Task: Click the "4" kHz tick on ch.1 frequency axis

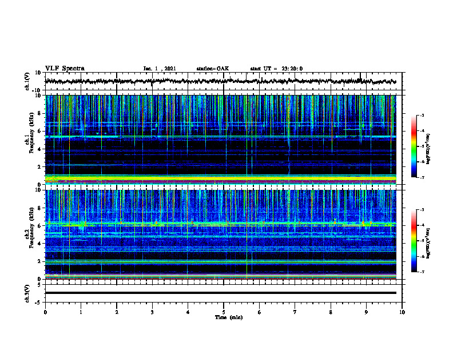Action: click(x=39, y=149)
